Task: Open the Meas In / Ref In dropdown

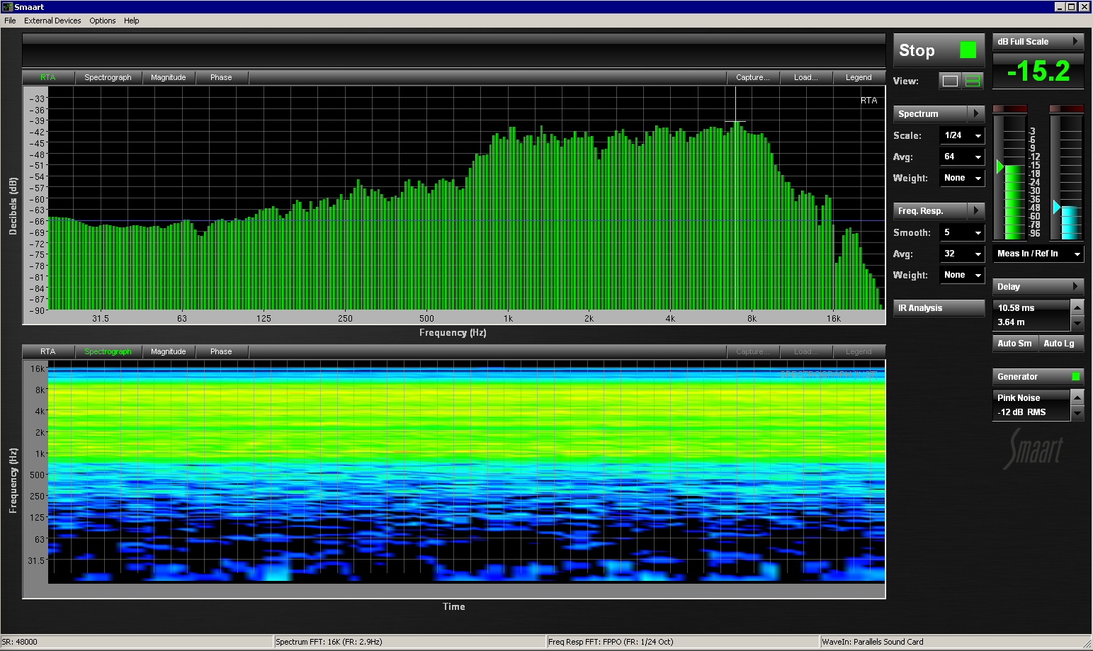Action: click(x=1038, y=254)
